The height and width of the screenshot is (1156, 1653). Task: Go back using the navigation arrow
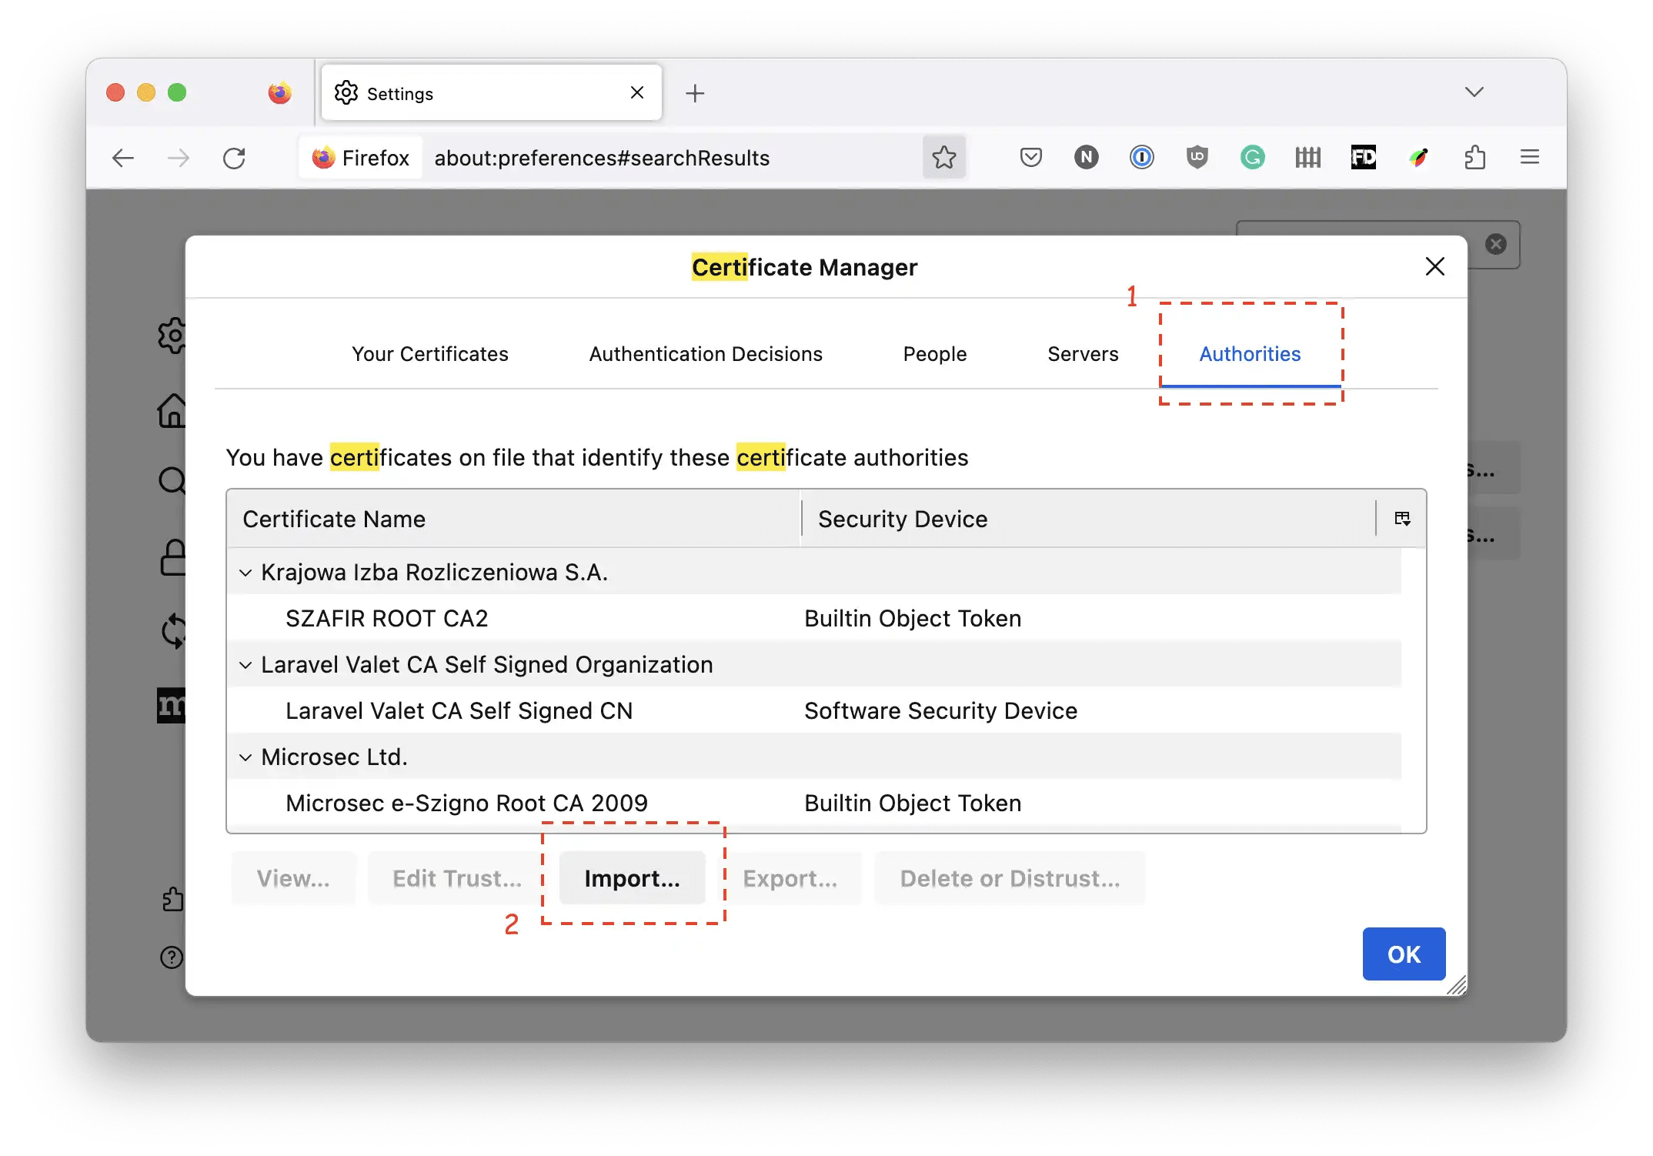(x=123, y=158)
